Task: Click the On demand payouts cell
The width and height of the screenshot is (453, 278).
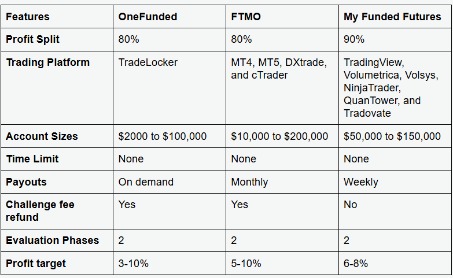Action: (146, 182)
